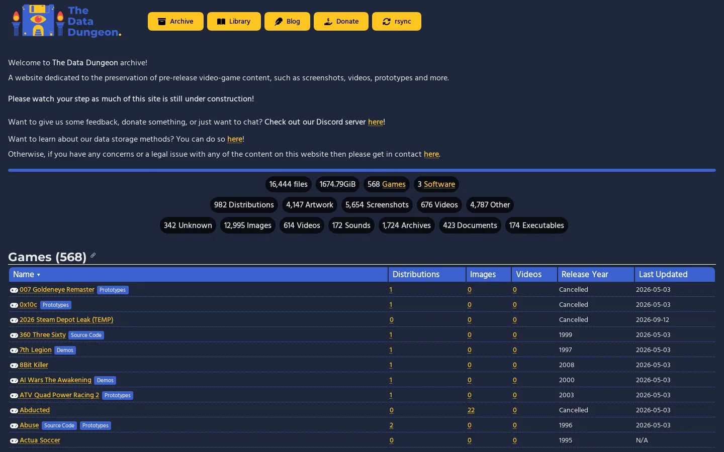Open Abuse's 2 distributions count
The width and height of the screenshot is (724, 452).
click(x=392, y=425)
